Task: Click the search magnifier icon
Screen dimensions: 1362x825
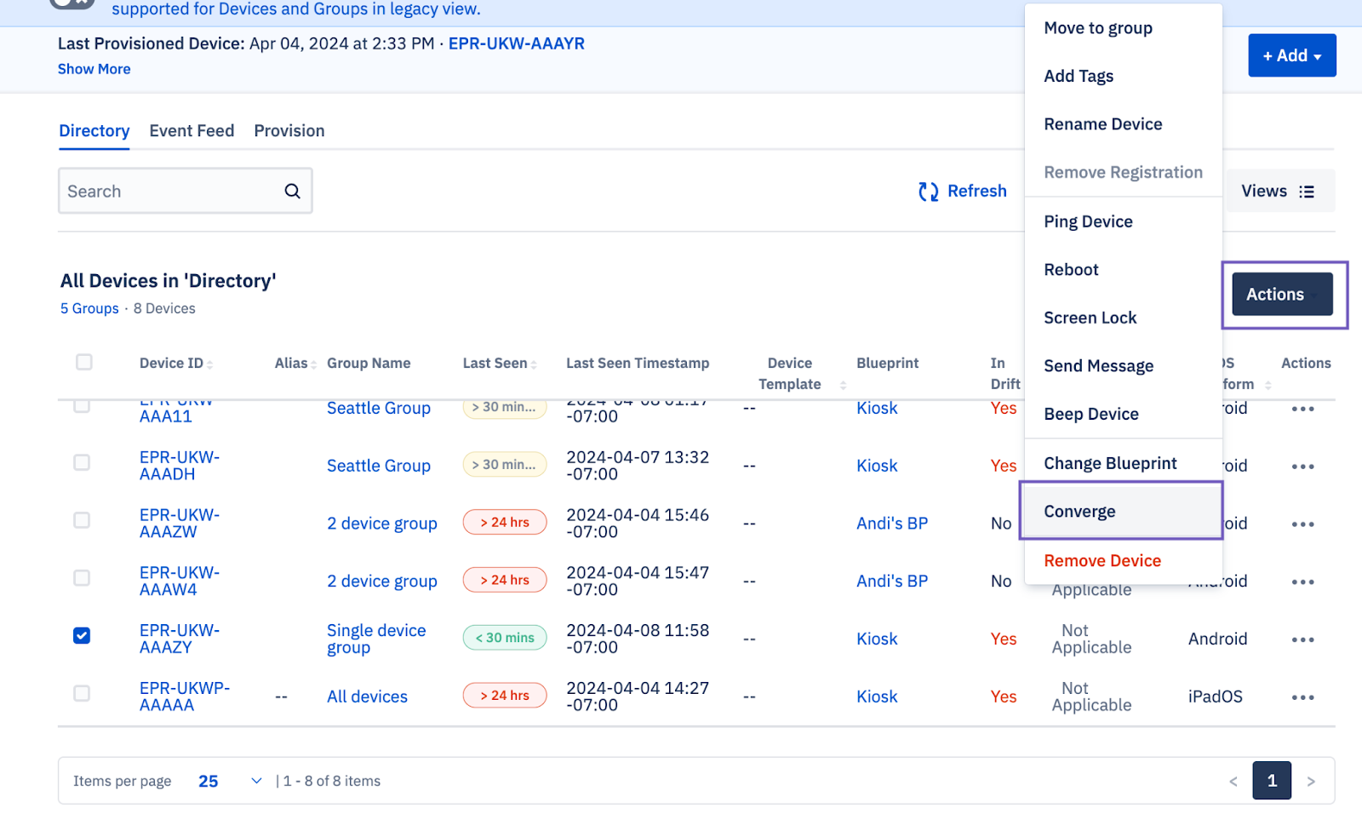Action: (x=292, y=192)
